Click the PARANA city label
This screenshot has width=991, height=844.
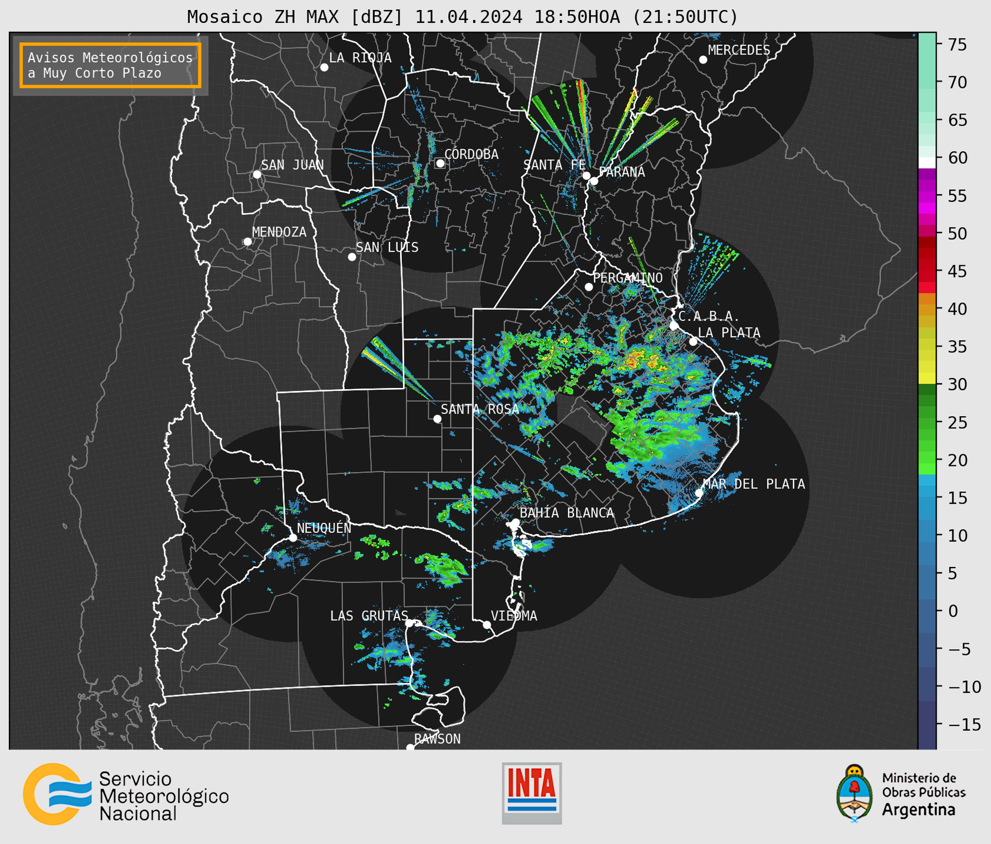(622, 172)
